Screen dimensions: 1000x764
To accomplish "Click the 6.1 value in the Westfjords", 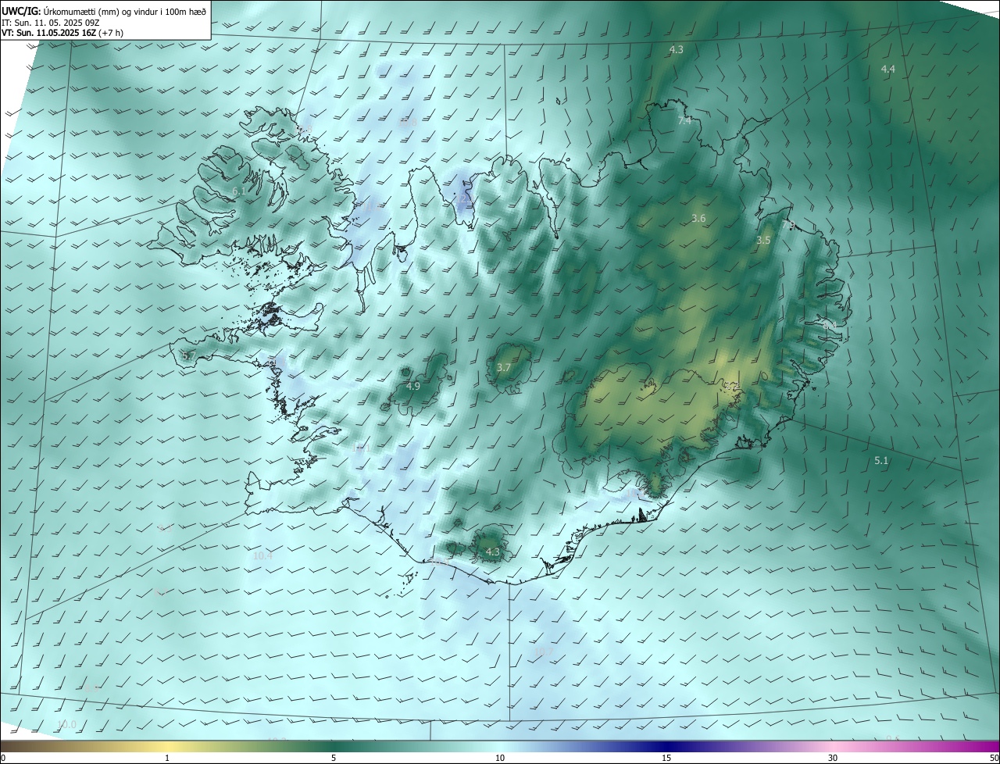I will [x=239, y=191].
